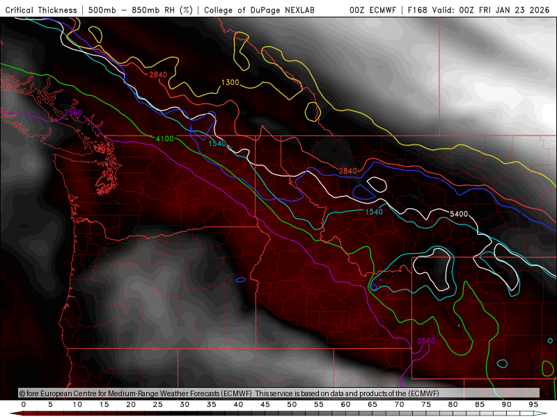Click the "5" value on the color scale

point(50,404)
